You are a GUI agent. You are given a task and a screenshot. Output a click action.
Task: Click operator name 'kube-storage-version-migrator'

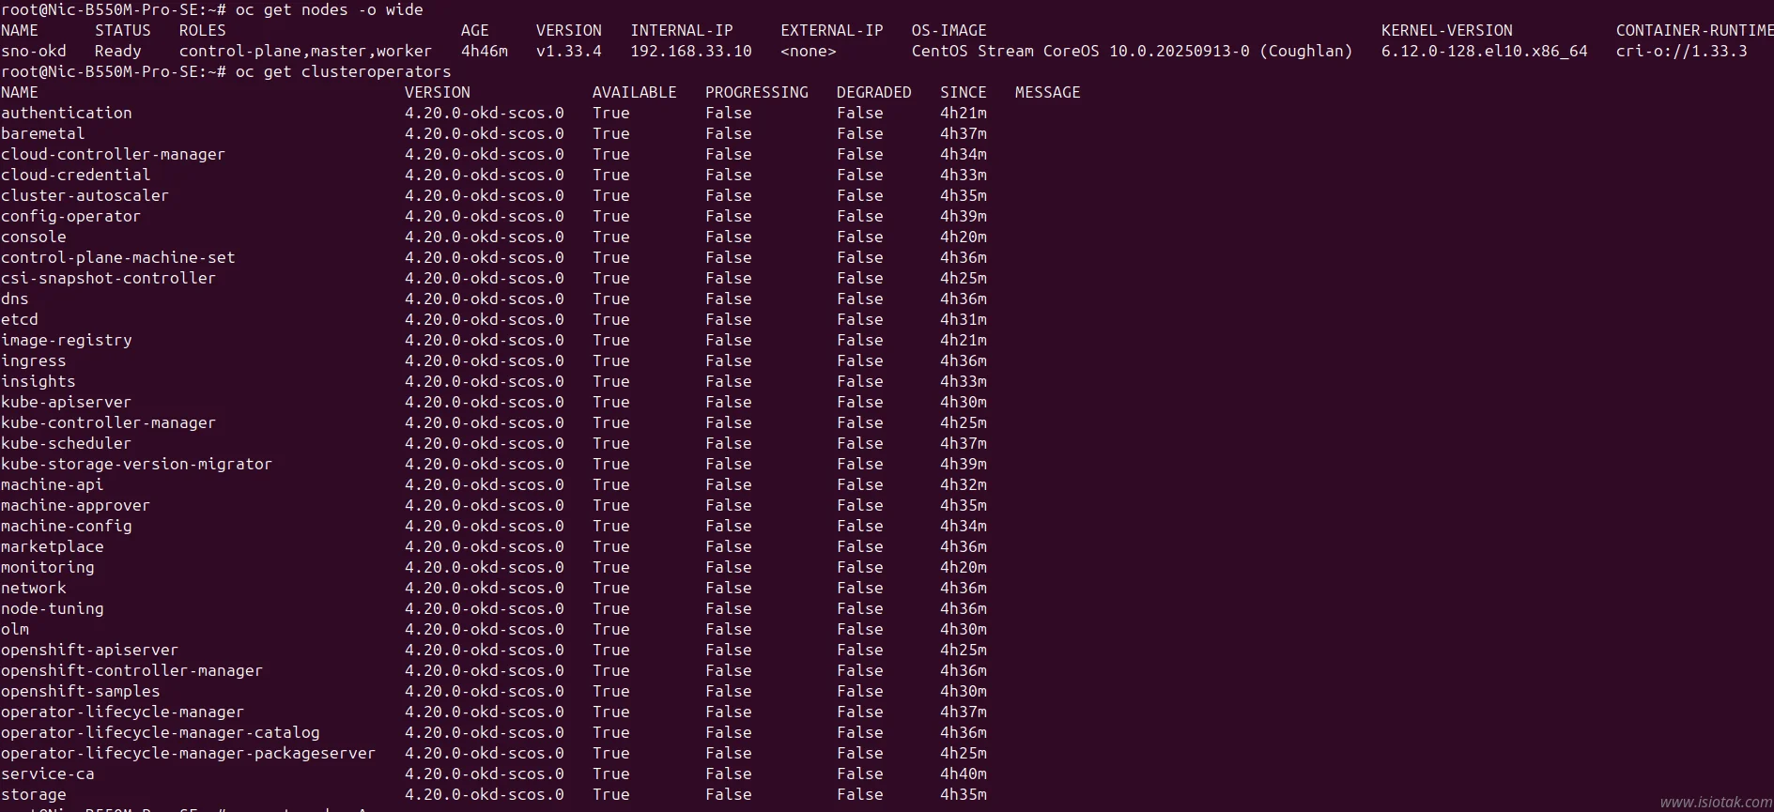click(137, 465)
